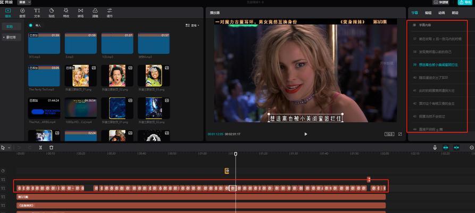
Task: Switch to the 编辑 tab in right panel
Action: point(428,13)
